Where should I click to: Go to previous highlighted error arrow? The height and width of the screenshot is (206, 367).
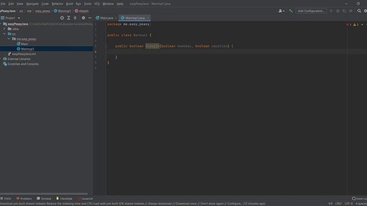click(362, 25)
